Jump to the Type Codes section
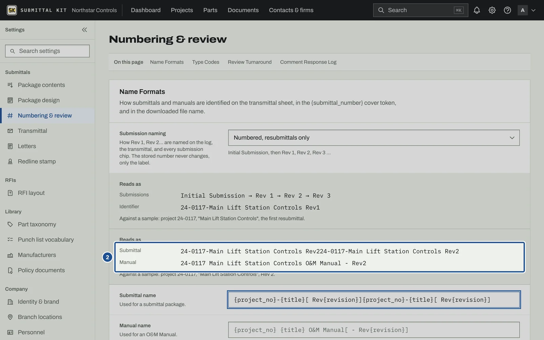Screen dimensions: 544x340 206,62
